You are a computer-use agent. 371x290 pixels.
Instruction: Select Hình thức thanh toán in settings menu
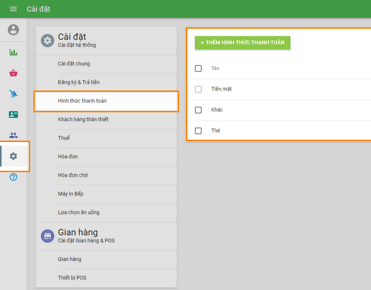(82, 101)
